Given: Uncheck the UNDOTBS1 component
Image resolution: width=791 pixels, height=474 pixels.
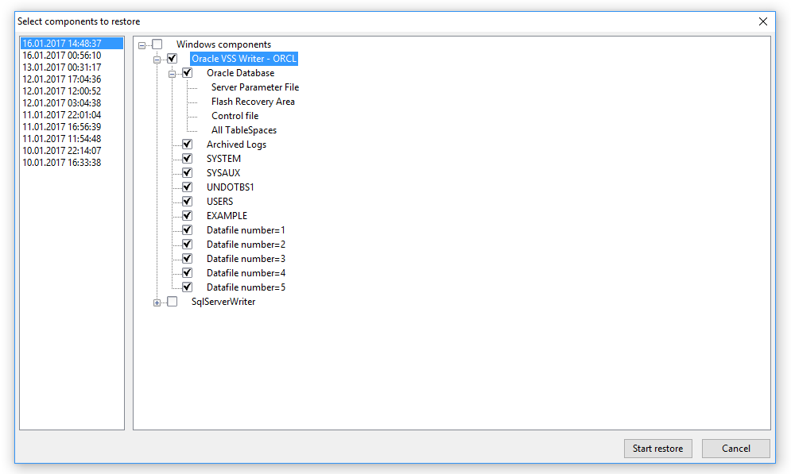Looking at the screenshot, I should point(187,187).
